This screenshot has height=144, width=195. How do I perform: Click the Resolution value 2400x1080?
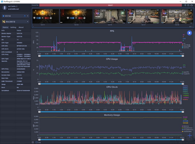pos(21,72)
